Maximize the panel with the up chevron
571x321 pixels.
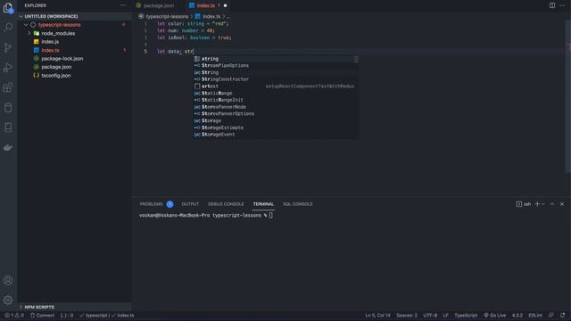tap(552, 204)
